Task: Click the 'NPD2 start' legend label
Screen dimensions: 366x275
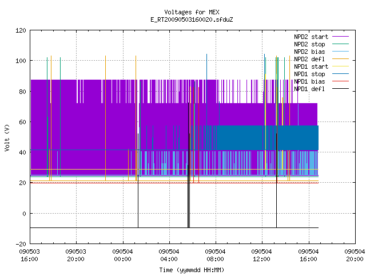Action: point(311,37)
